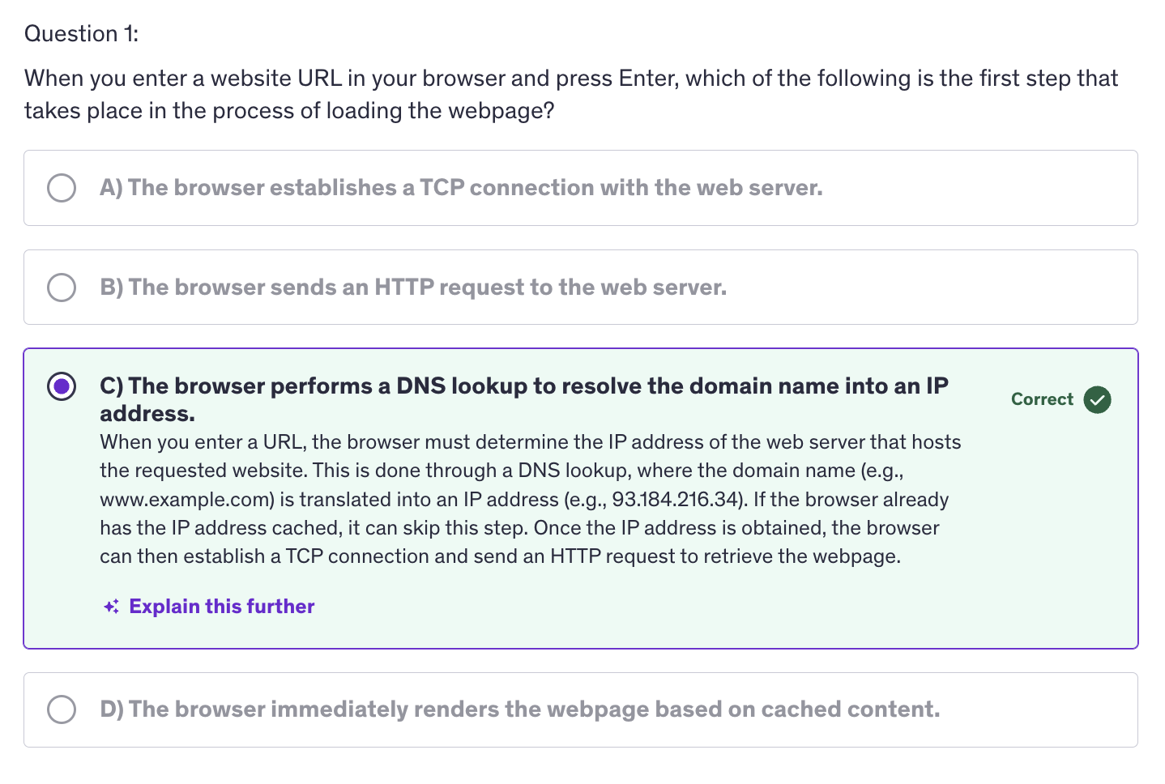Select radio button for option A
This screenshot has height=784, width=1165.
62,188
